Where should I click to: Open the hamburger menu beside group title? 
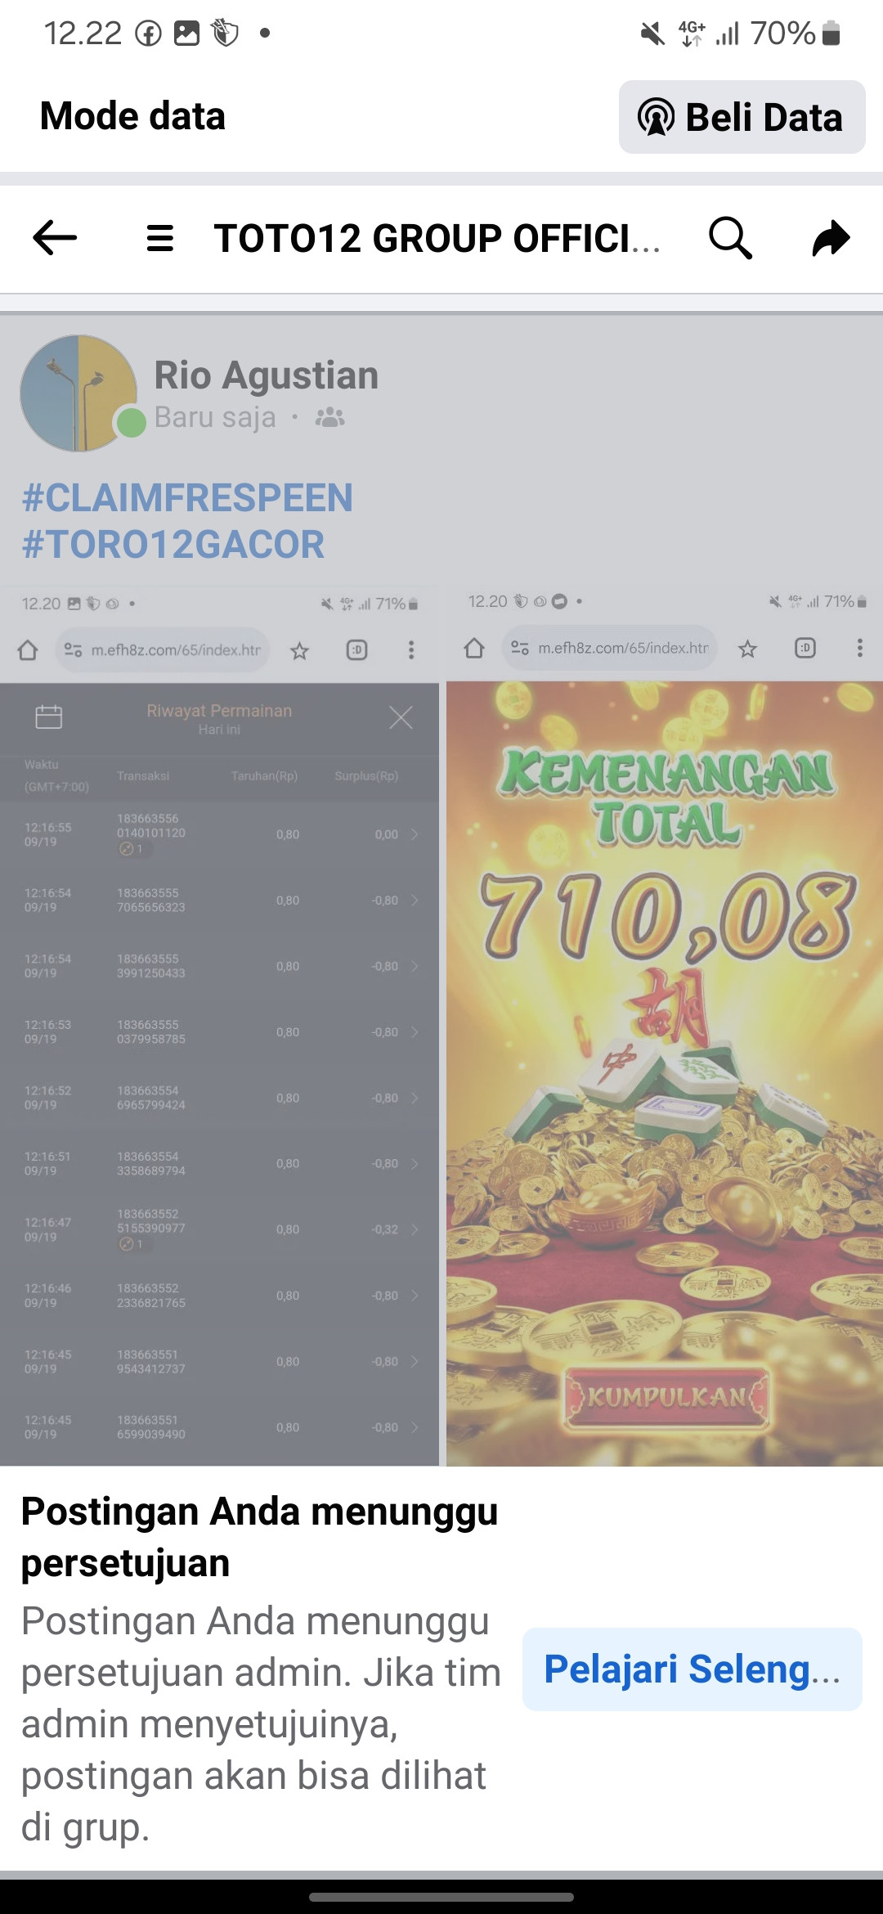pyautogui.click(x=160, y=239)
